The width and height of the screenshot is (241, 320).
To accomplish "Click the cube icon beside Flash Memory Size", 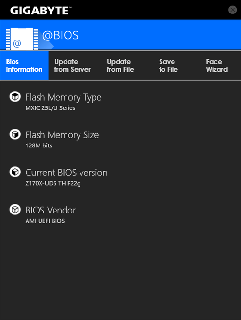I will point(15,134).
